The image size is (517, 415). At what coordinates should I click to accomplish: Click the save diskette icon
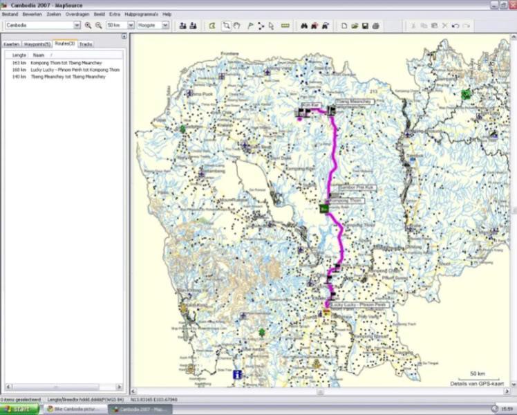coord(365,26)
